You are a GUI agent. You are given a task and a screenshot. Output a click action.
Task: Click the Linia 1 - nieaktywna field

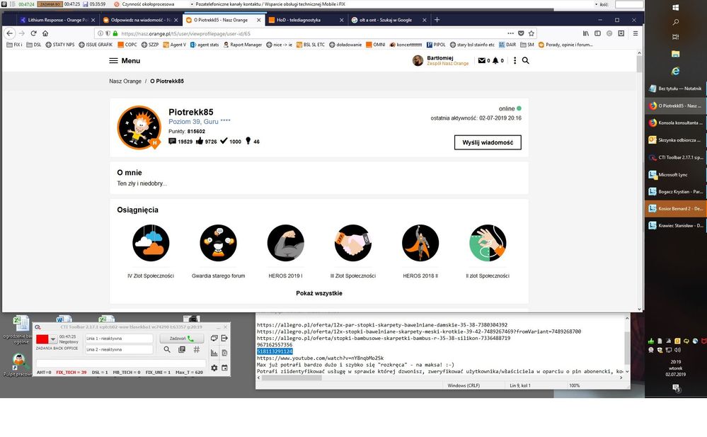(x=118, y=339)
